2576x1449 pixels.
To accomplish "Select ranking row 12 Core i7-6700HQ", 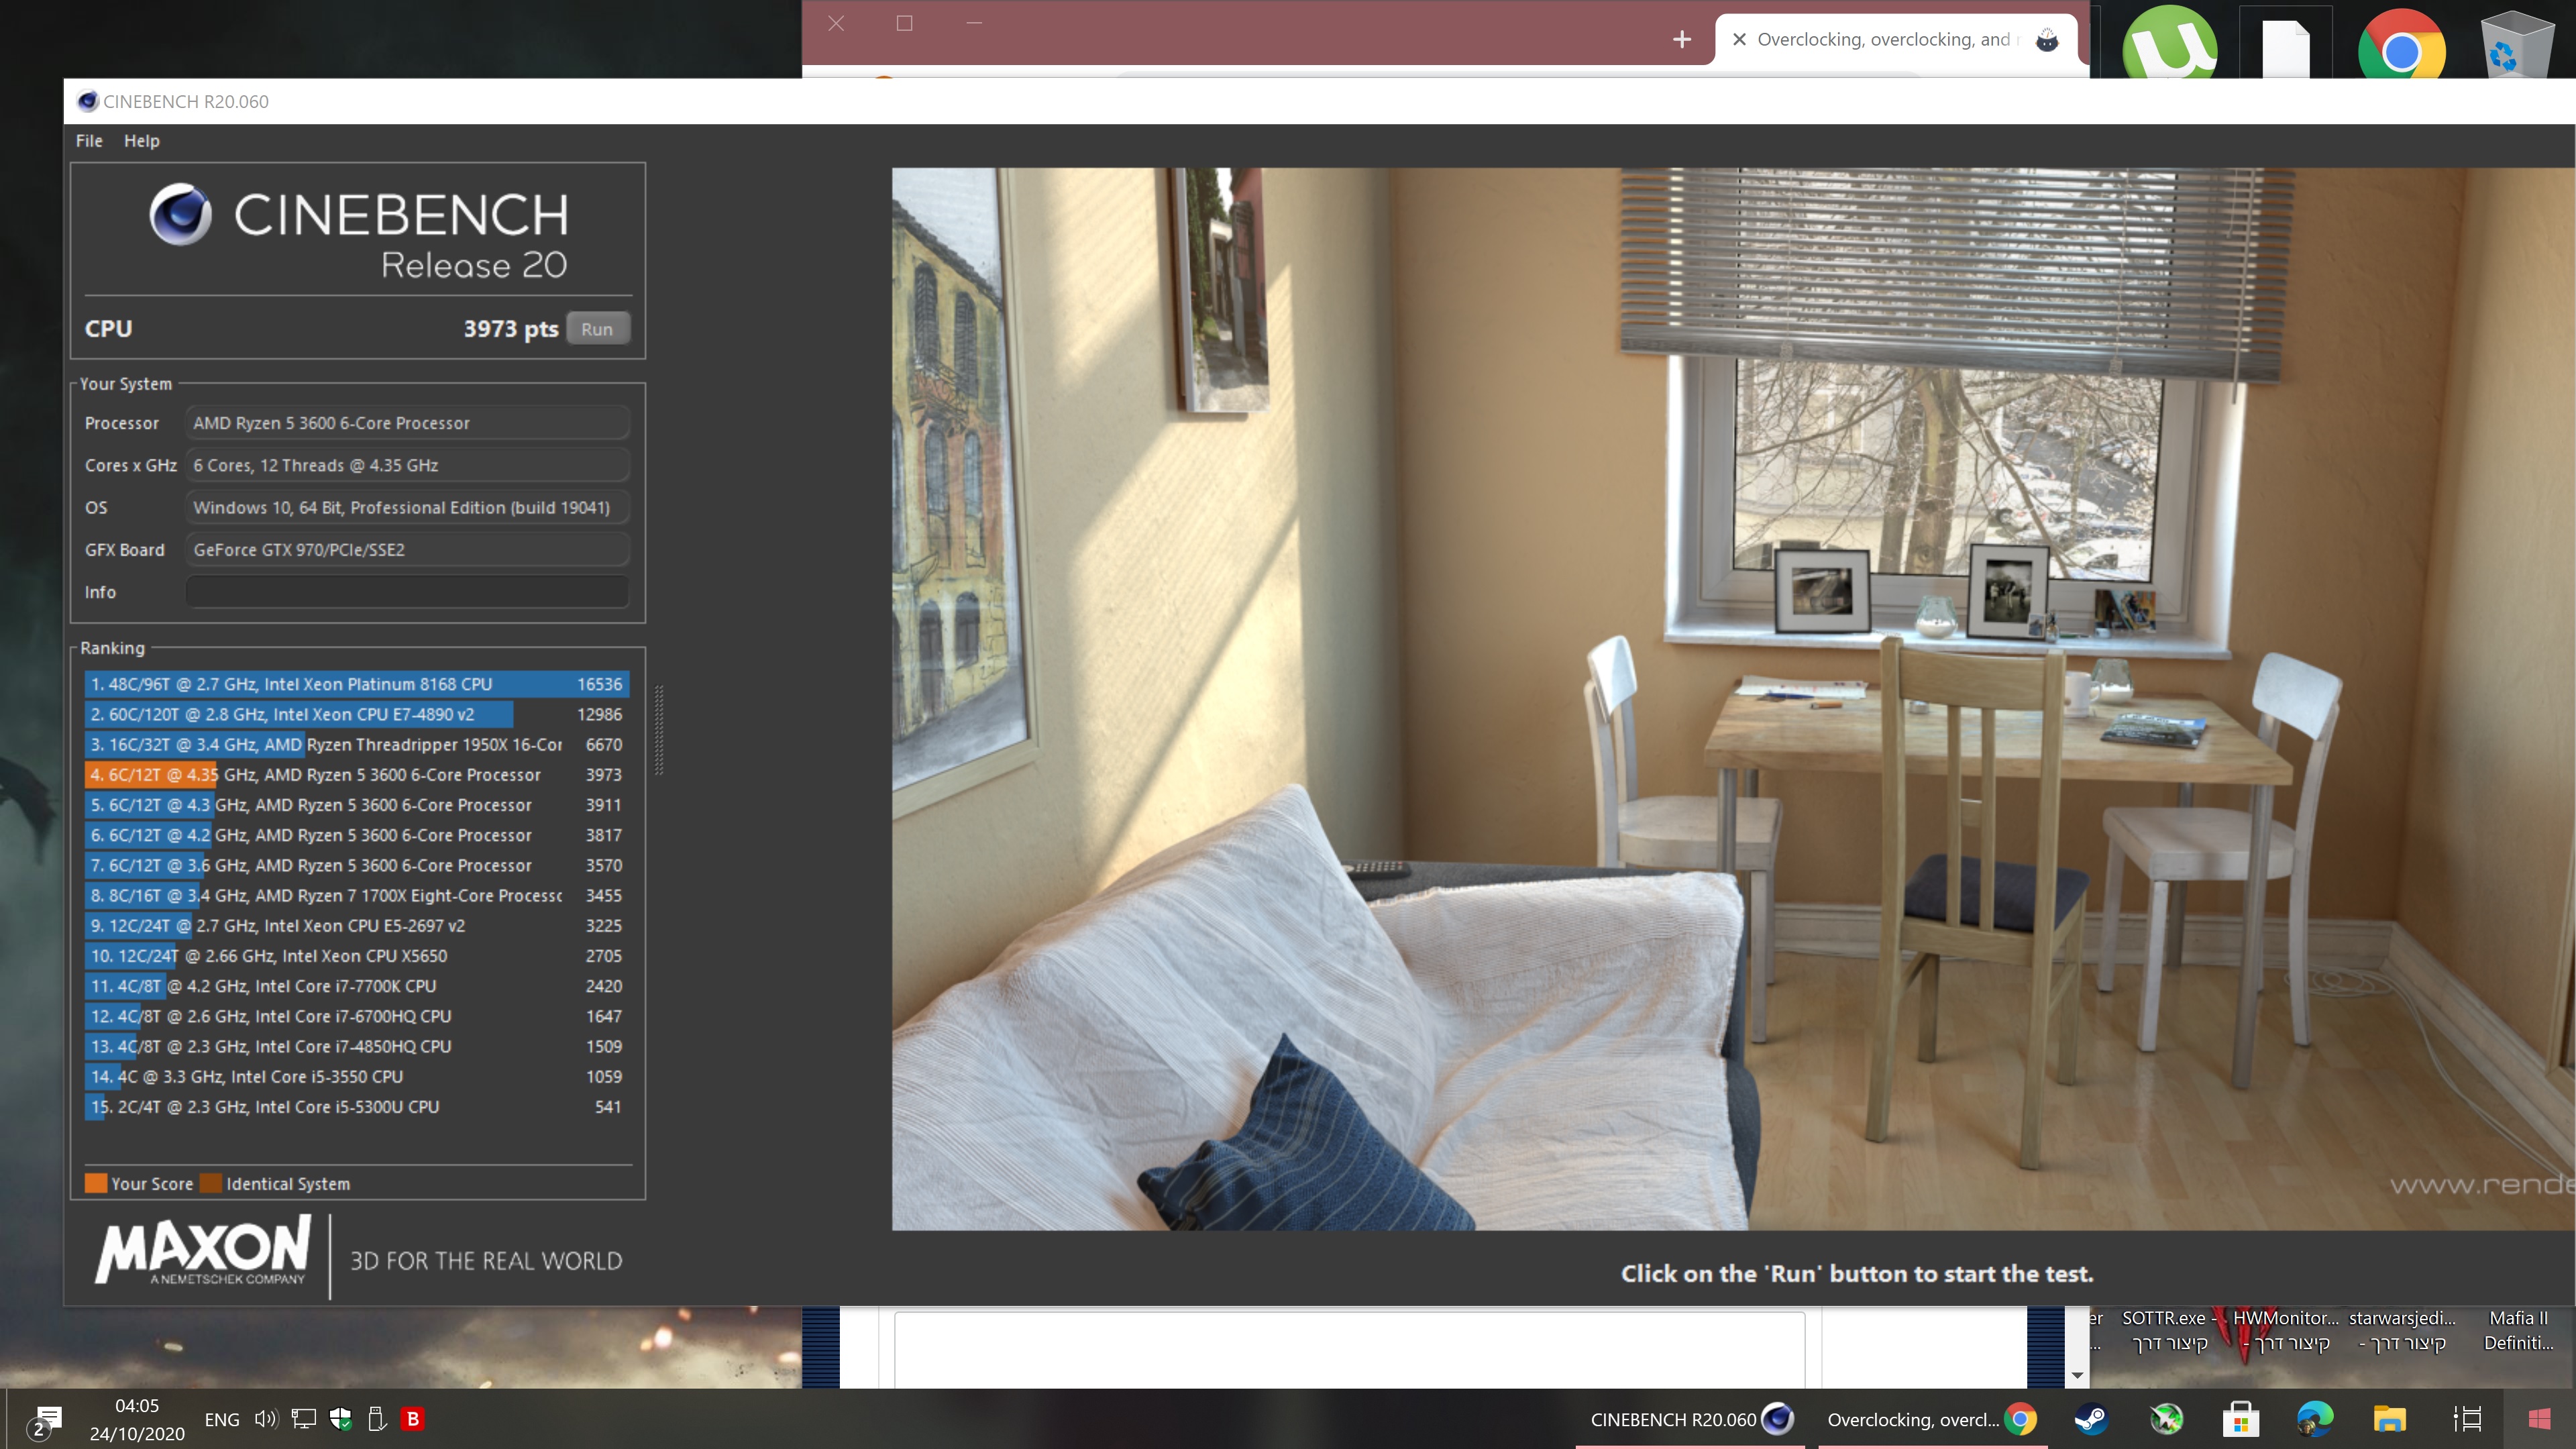I will coord(357,1016).
